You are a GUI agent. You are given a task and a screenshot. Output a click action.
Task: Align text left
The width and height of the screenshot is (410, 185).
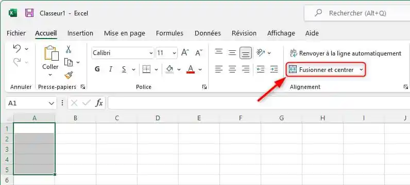218,69
